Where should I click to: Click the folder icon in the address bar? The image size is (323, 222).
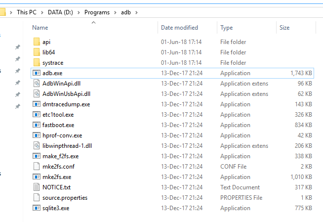[x=2, y=12]
